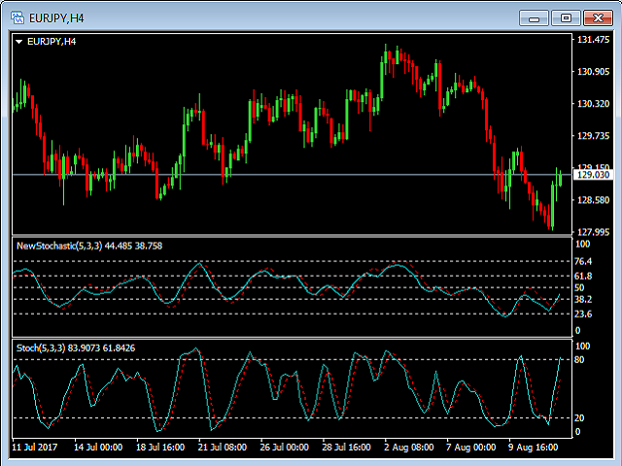Click the 127.995 value on price scale
622x466 pixels.
tap(592, 232)
